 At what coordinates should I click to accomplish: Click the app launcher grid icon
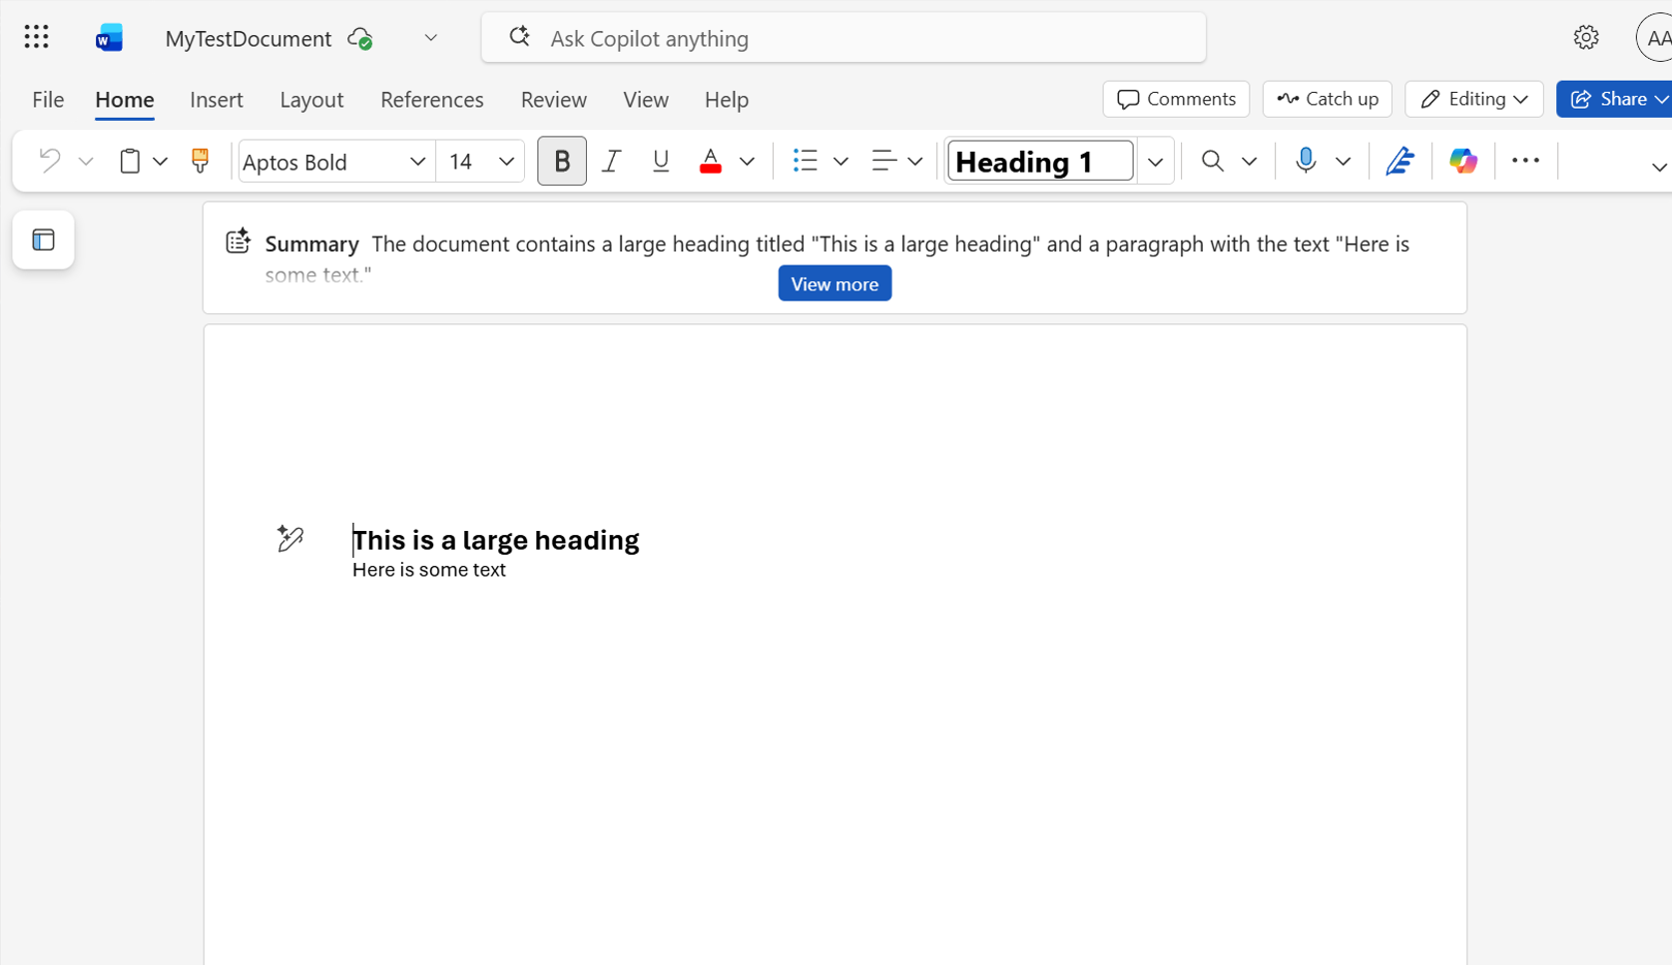36,38
